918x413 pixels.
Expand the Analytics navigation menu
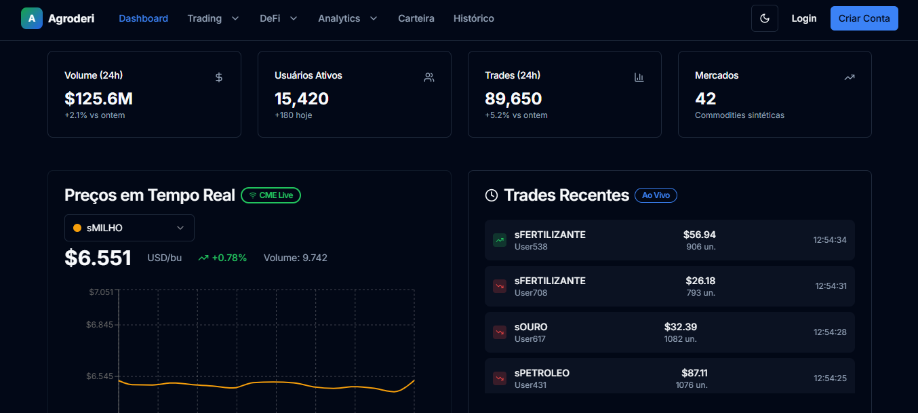[x=347, y=18]
